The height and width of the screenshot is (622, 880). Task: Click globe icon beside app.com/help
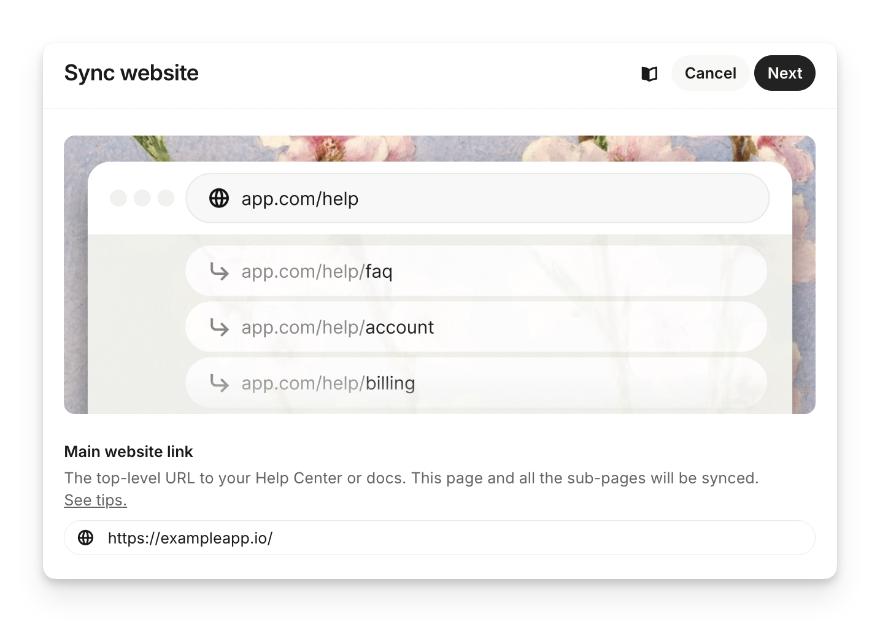219,198
